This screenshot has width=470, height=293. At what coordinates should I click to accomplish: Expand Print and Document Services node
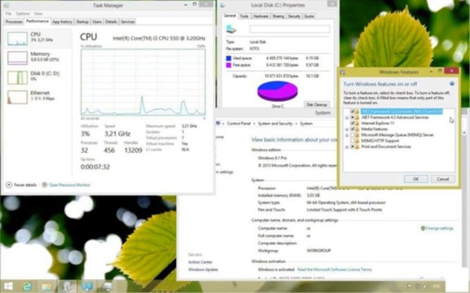[347, 146]
